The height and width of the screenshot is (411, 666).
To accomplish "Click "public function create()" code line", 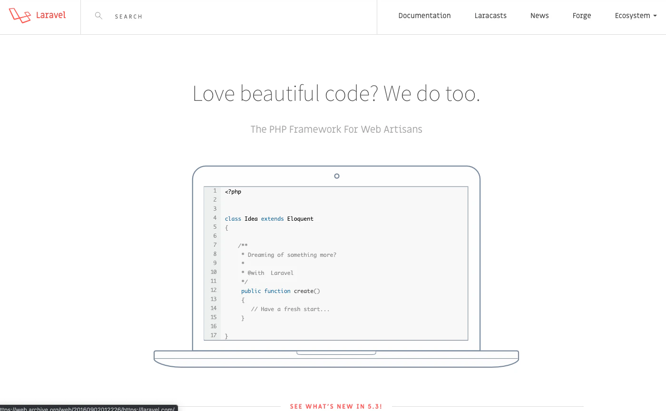I will 281,291.
